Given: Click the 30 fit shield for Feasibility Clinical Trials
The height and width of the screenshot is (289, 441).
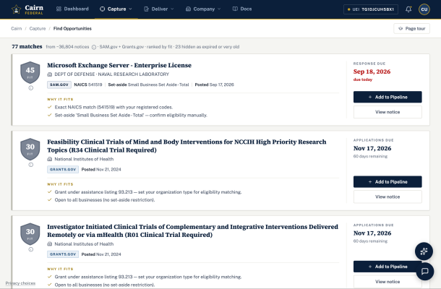Looking at the screenshot, I should 30,149.
